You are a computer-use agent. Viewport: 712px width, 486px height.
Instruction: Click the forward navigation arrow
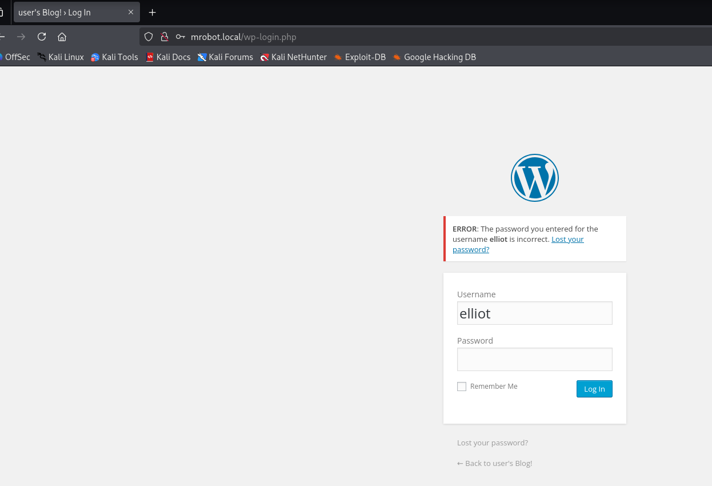point(21,37)
